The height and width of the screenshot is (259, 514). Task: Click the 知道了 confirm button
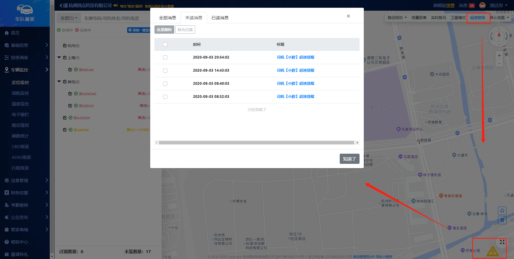tap(349, 159)
